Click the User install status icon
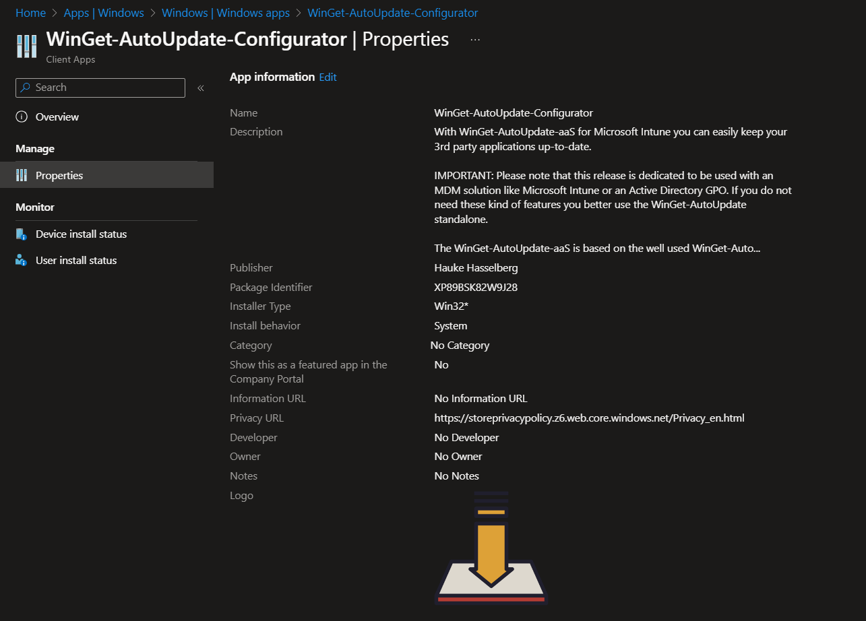The height and width of the screenshot is (621, 866). 22,261
